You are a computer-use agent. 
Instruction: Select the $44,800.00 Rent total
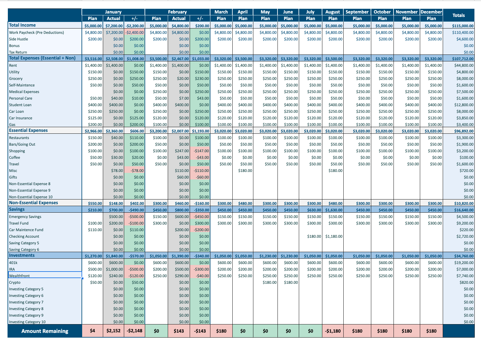click(458, 65)
